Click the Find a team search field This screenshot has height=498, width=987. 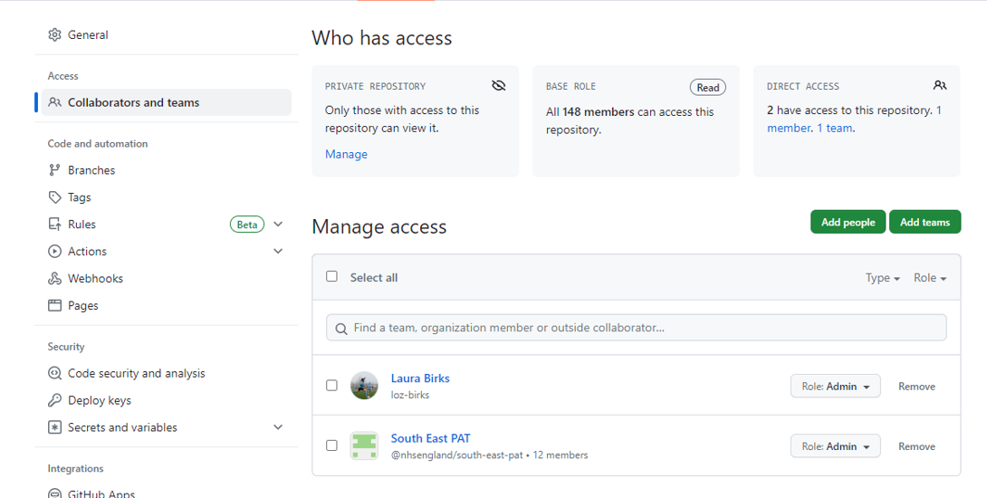[x=636, y=328]
